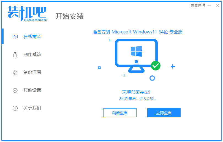The height and width of the screenshot is (142, 223).
Task: Click the info icon for 关于我们
Action: (x=15, y=108)
